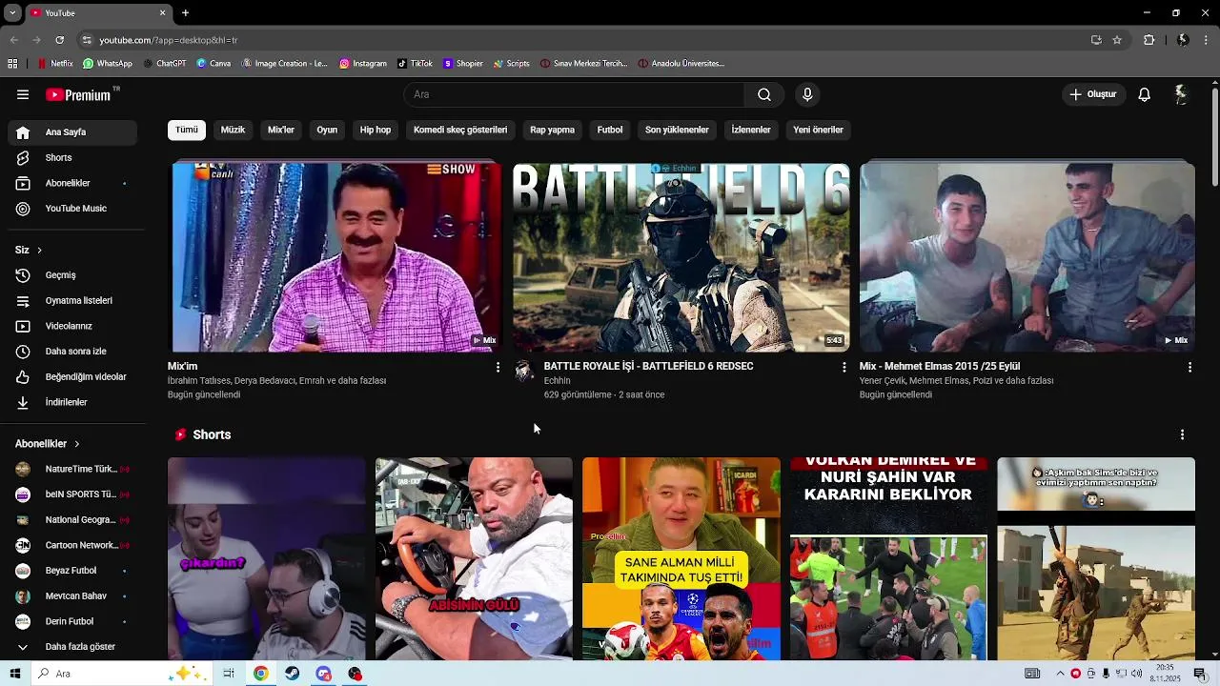Open the Mix'im İbrahim Tatlıses thumbnail
1220x686 pixels.
(x=335, y=257)
